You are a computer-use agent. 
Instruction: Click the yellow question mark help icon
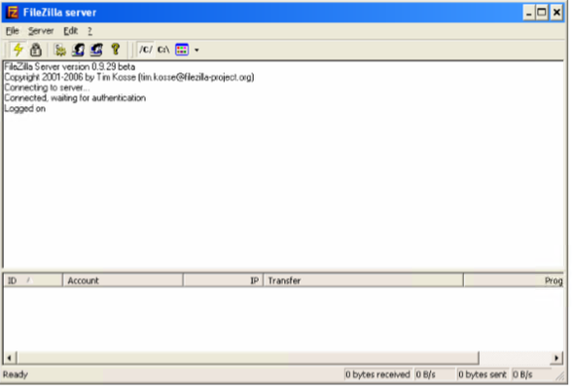[x=115, y=50]
